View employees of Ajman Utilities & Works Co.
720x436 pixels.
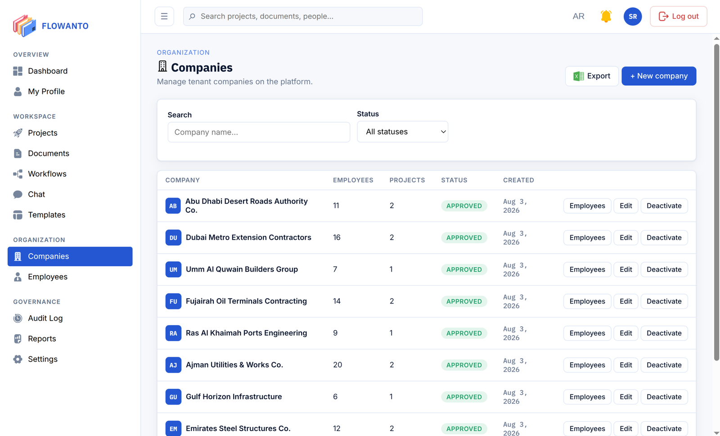pos(587,365)
